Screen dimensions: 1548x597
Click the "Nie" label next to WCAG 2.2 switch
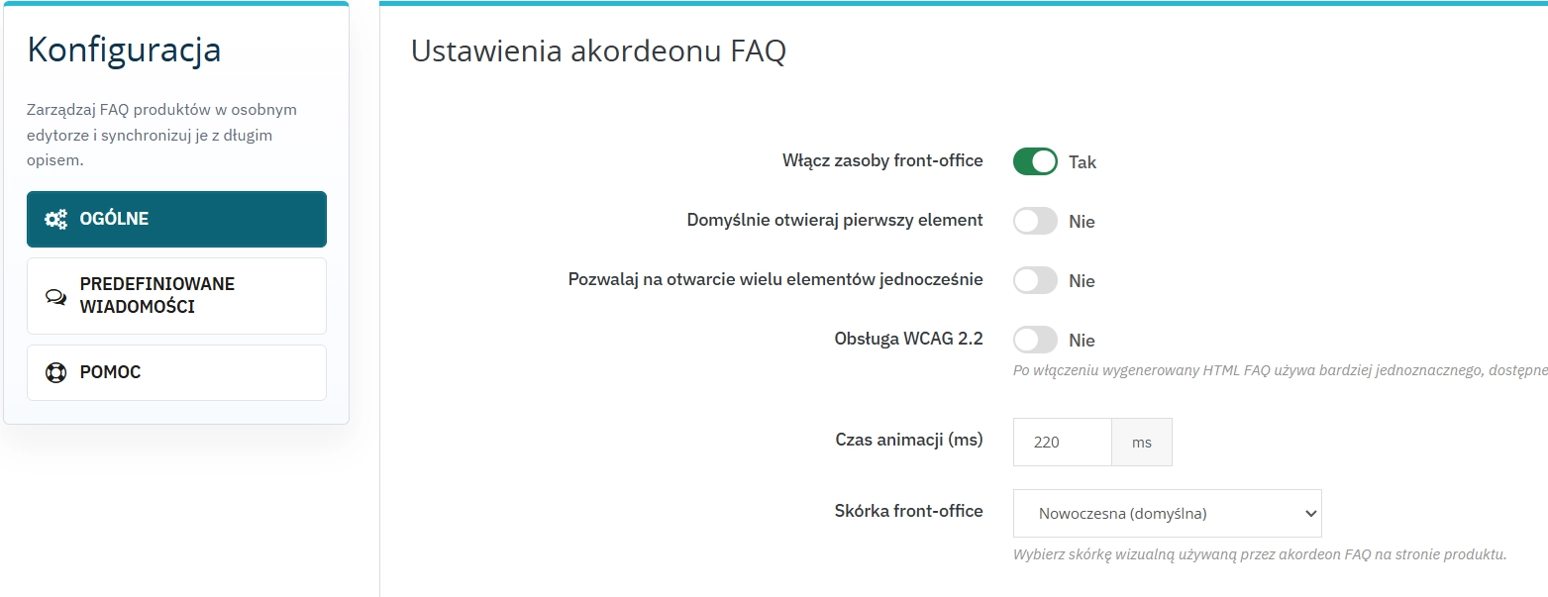click(1083, 340)
